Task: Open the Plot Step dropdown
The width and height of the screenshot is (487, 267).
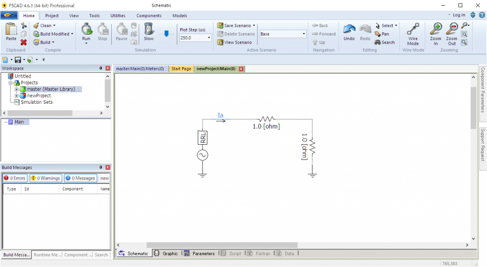Action: click(209, 38)
